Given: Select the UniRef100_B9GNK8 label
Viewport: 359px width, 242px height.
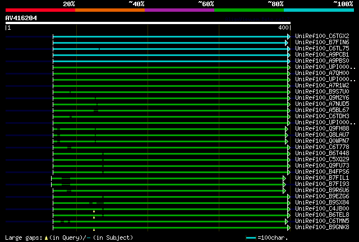Looking at the screenshot, I should click(x=322, y=227).
